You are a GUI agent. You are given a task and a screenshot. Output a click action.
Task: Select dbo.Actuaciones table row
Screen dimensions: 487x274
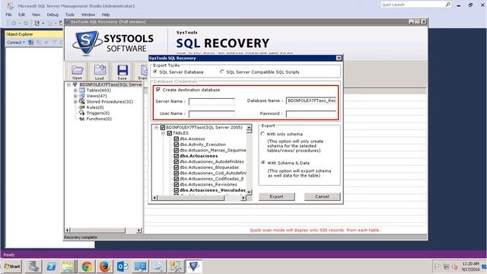click(x=199, y=156)
